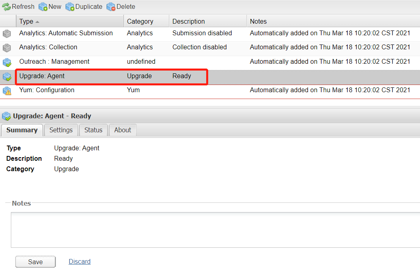
Task: Click the Duplicate toolbar icon
Action: (70, 7)
